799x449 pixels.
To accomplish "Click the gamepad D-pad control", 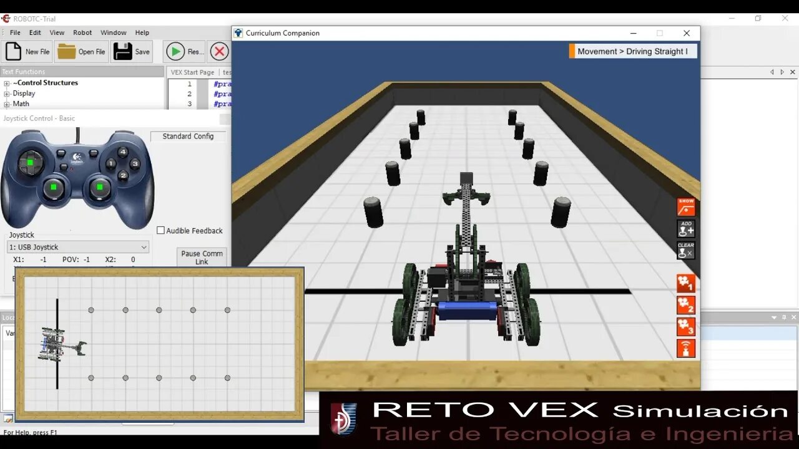I will [30, 162].
